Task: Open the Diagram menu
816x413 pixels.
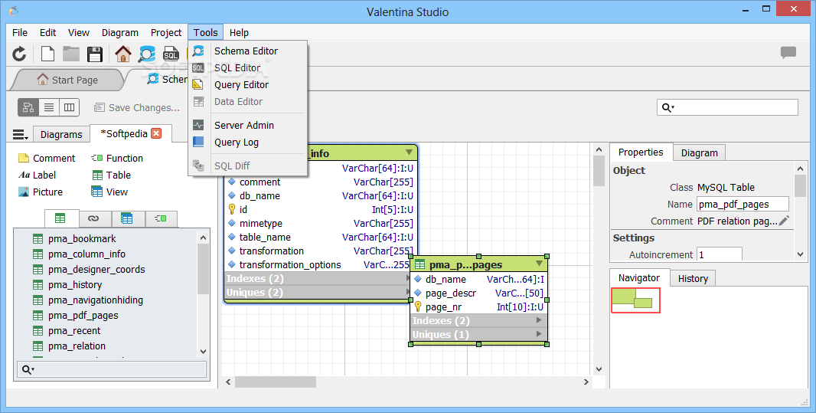Action: (x=119, y=32)
